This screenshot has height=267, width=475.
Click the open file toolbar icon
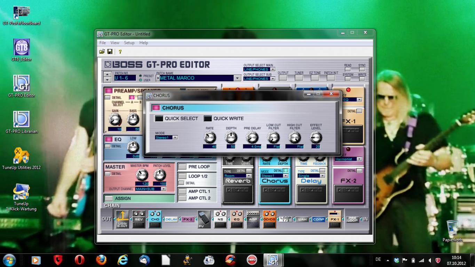click(102, 52)
